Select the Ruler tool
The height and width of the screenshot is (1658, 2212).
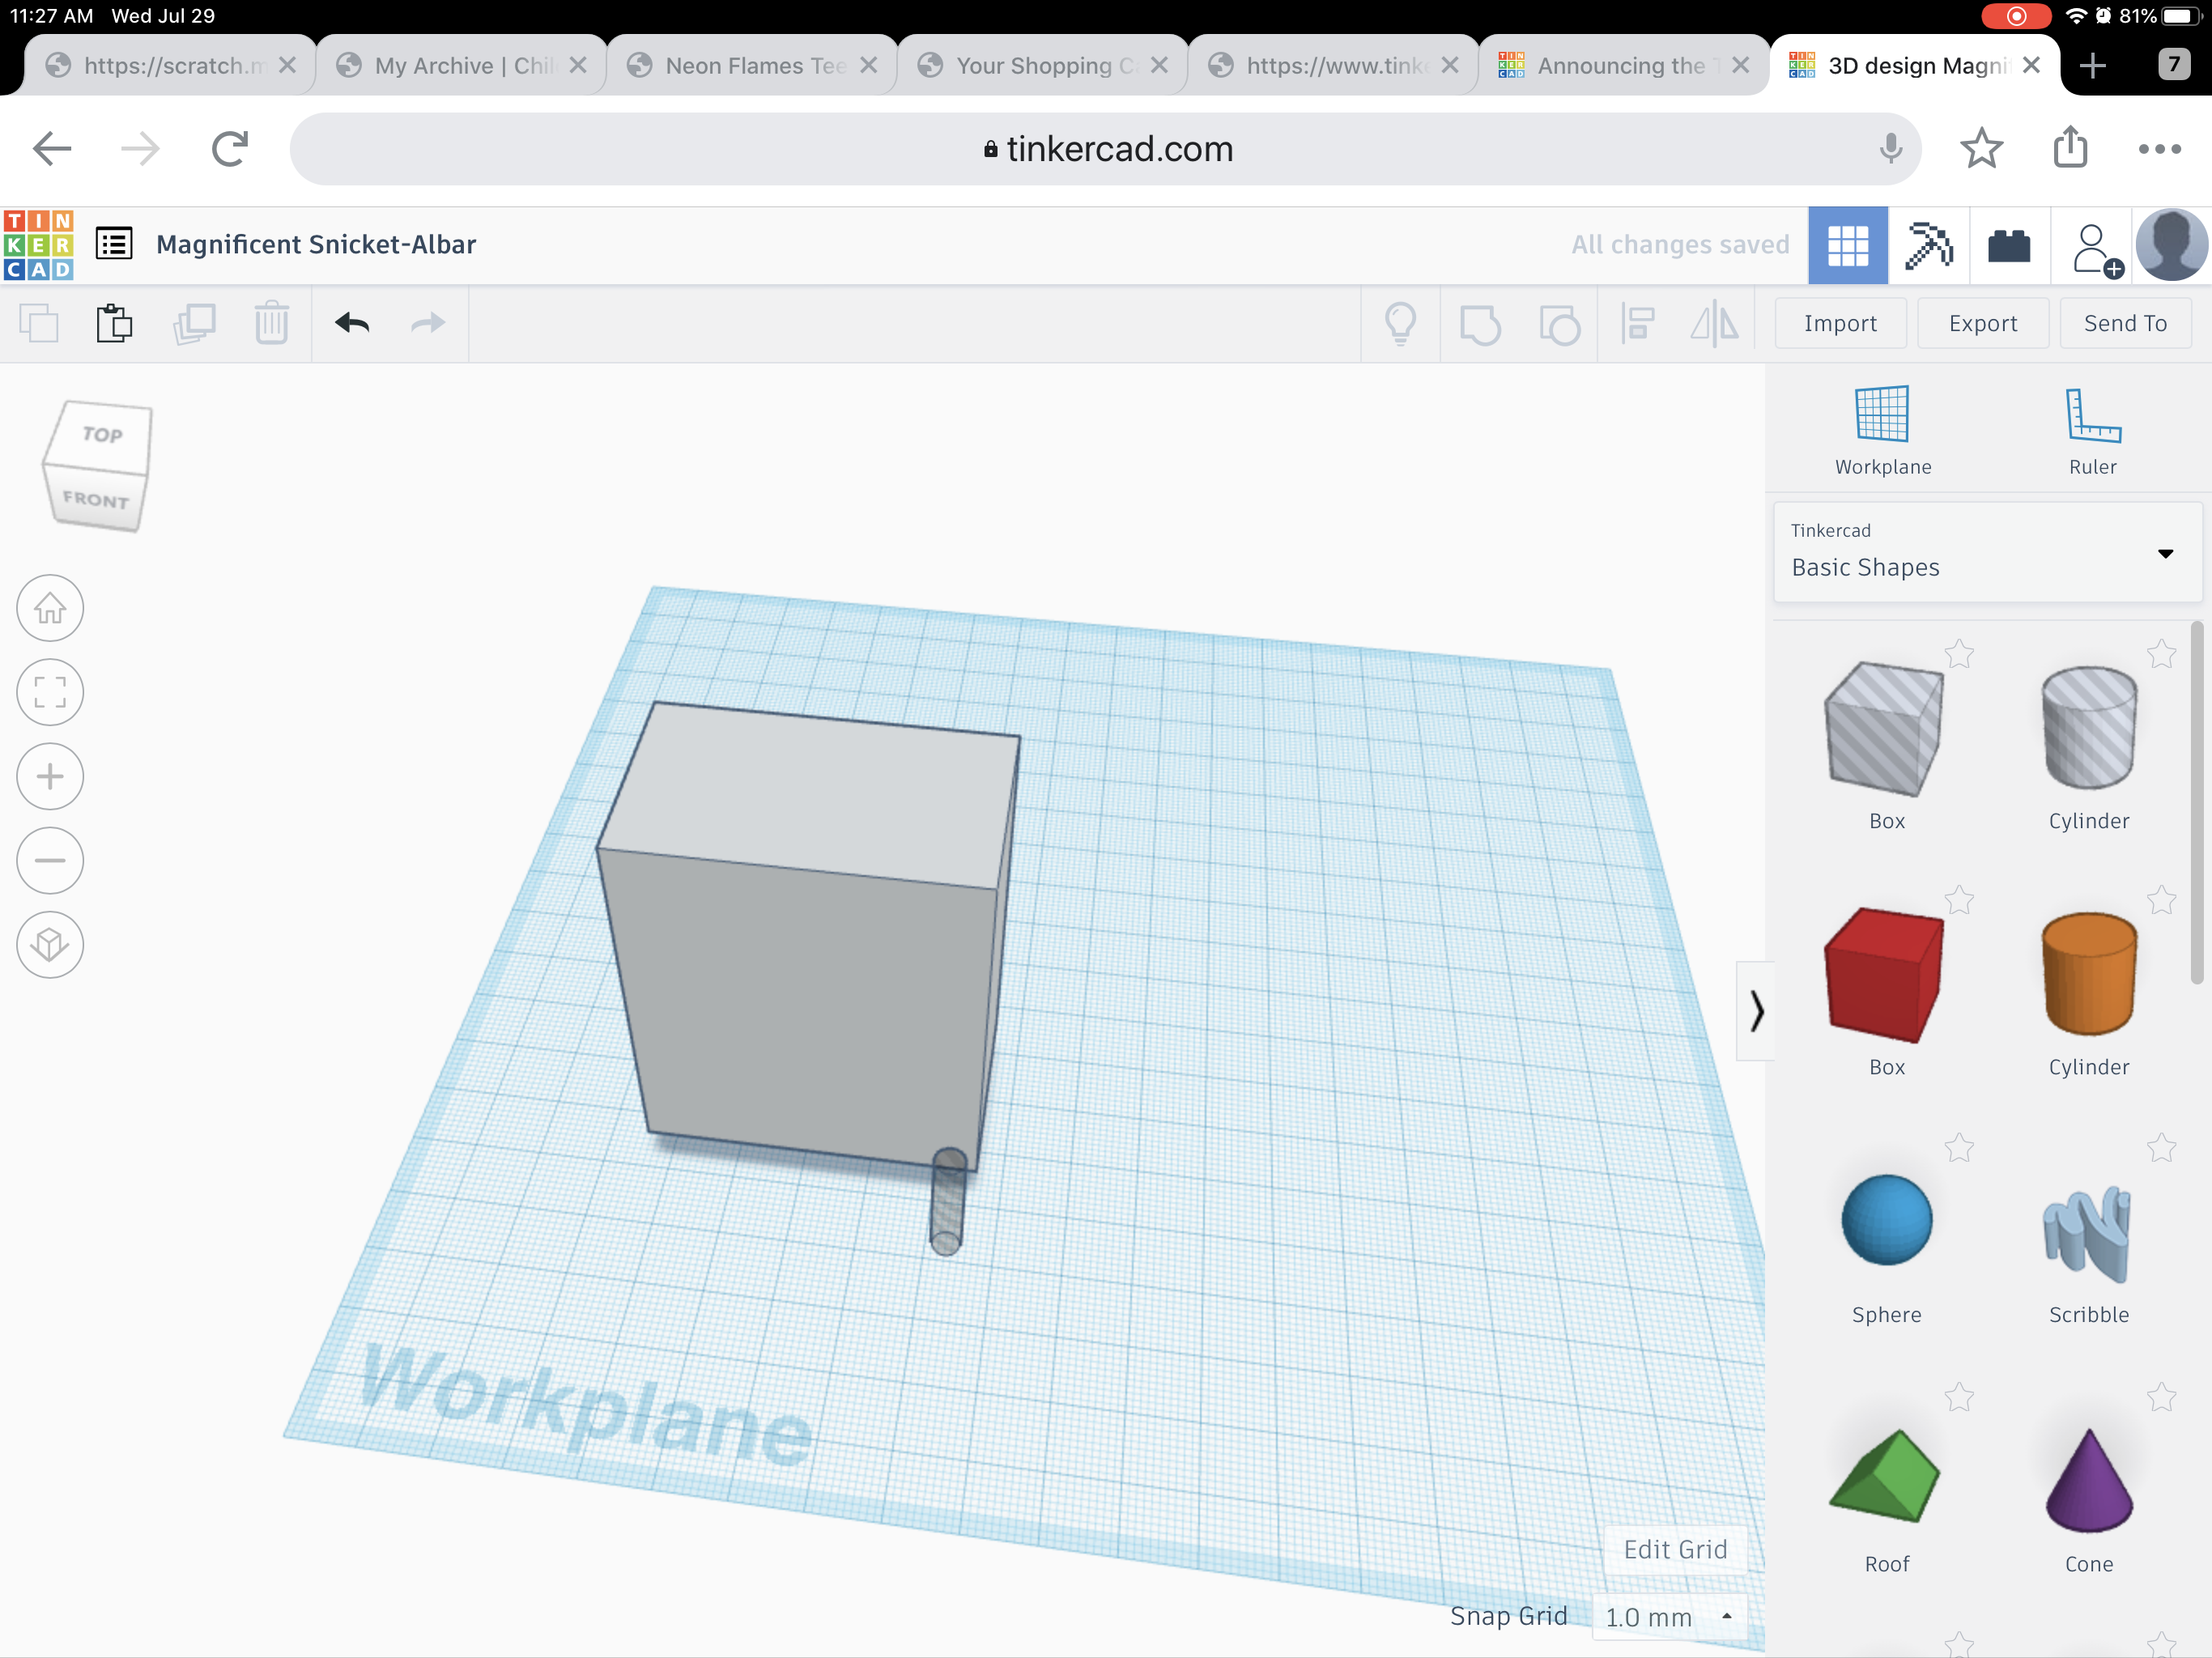pyautogui.click(x=2093, y=431)
